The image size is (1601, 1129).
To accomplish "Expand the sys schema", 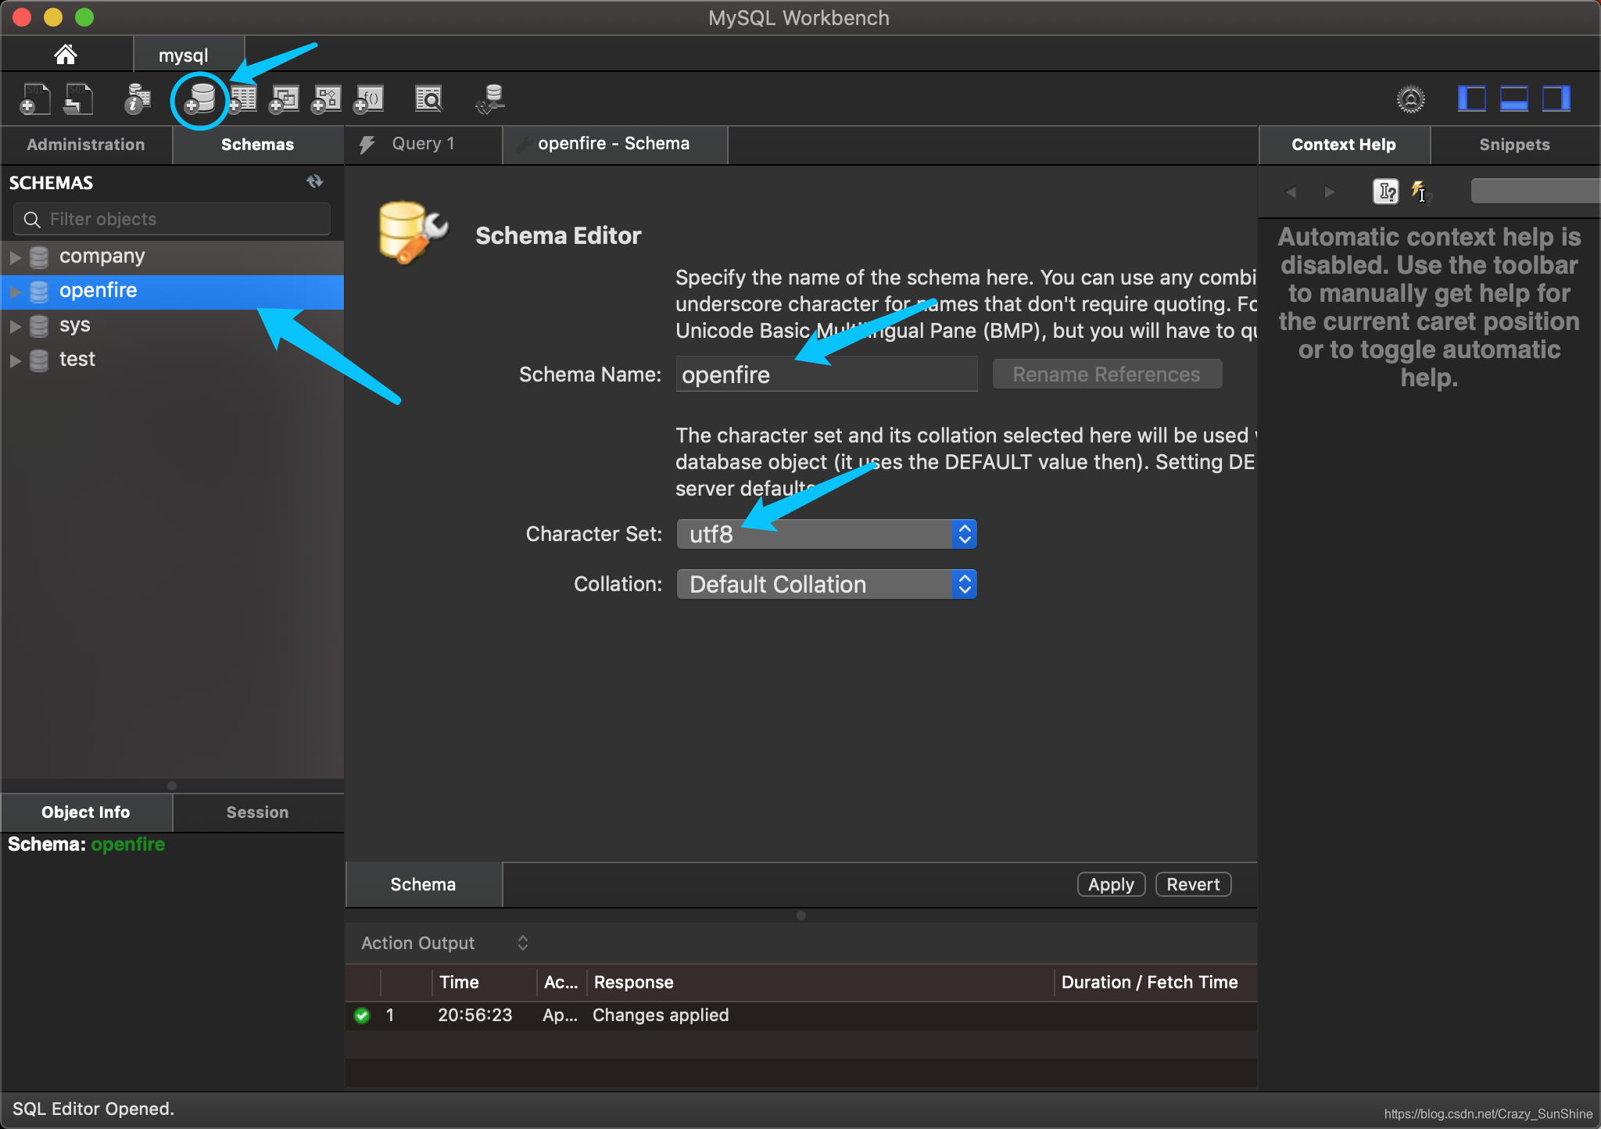I will pos(15,326).
